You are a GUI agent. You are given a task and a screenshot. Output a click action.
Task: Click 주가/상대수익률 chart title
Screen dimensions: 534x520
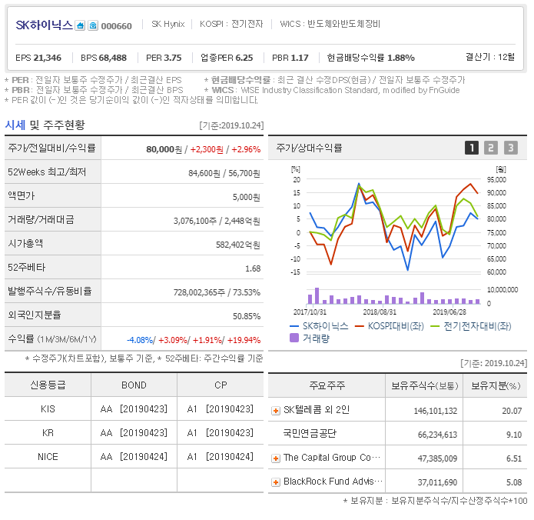click(309, 148)
